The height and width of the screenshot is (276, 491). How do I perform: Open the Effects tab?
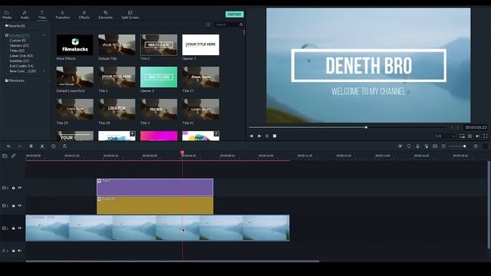click(84, 15)
